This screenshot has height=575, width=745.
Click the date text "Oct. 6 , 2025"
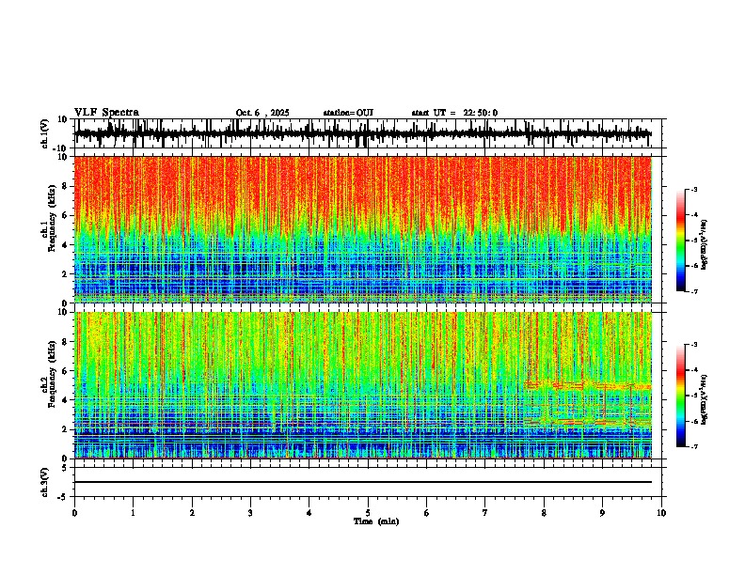click(262, 113)
